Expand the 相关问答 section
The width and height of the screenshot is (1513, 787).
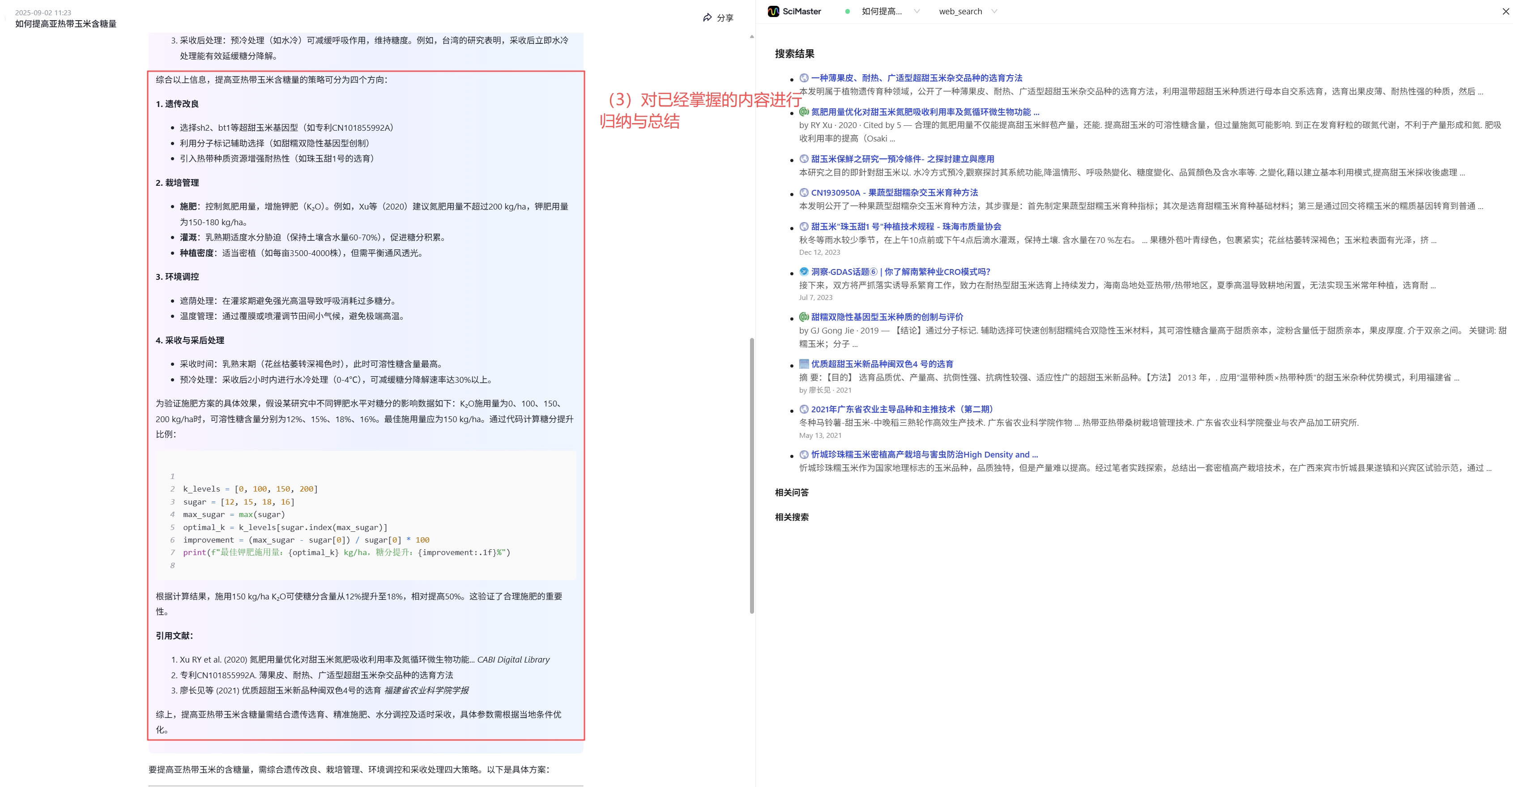[791, 492]
